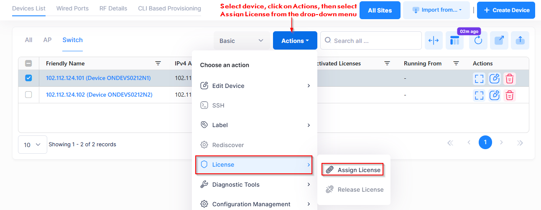Image resolution: width=541 pixels, height=210 pixels.
Task: Click the Create Device button
Action: (506, 10)
